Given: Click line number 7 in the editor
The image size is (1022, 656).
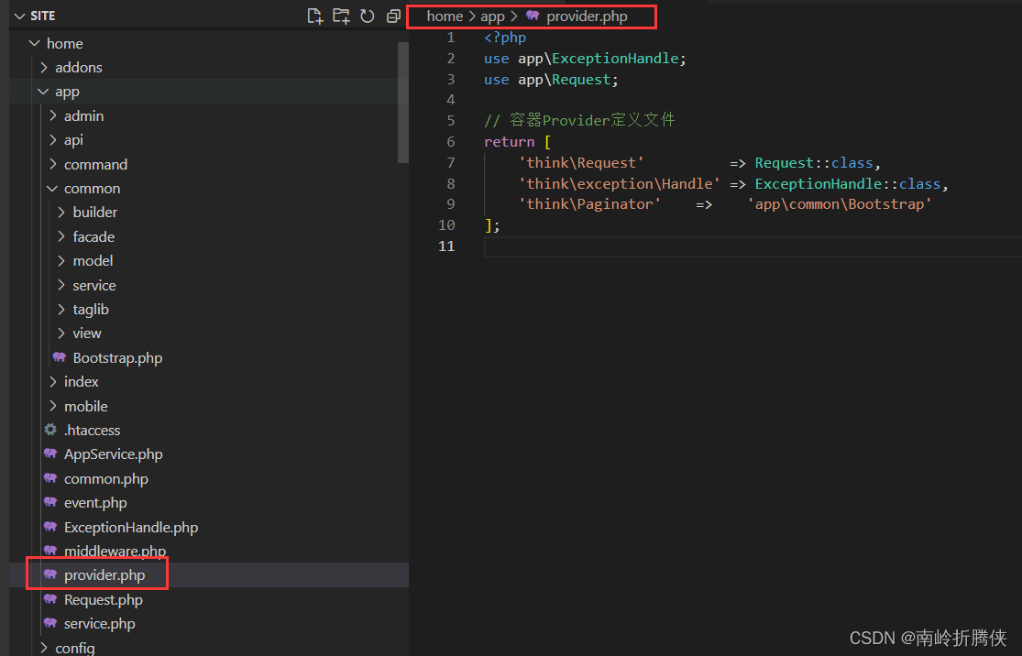Looking at the screenshot, I should [x=450, y=162].
